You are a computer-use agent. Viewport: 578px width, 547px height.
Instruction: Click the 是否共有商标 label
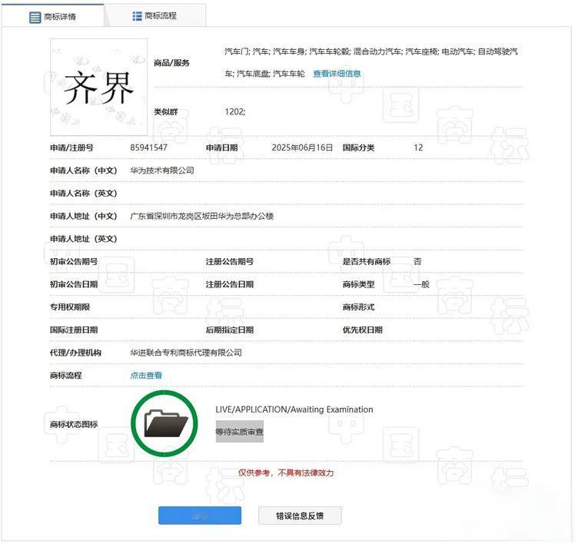pyautogui.click(x=367, y=261)
